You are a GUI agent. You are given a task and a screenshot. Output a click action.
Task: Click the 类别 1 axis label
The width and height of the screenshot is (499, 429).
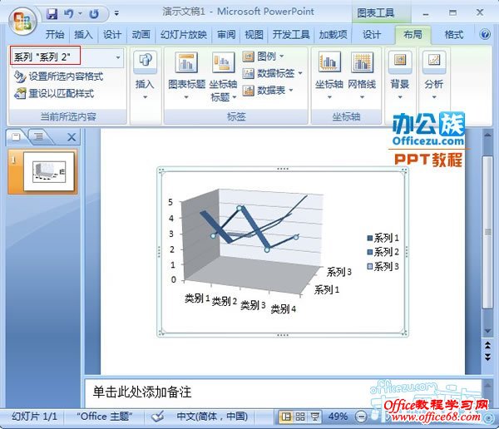[x=197, y=298]
